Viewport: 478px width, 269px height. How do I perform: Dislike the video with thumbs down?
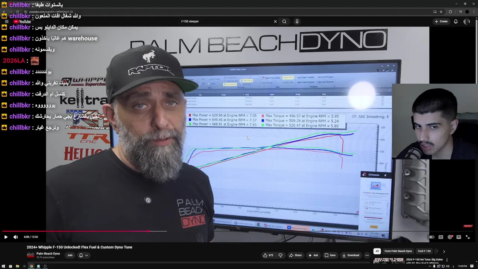coord(280,255)
